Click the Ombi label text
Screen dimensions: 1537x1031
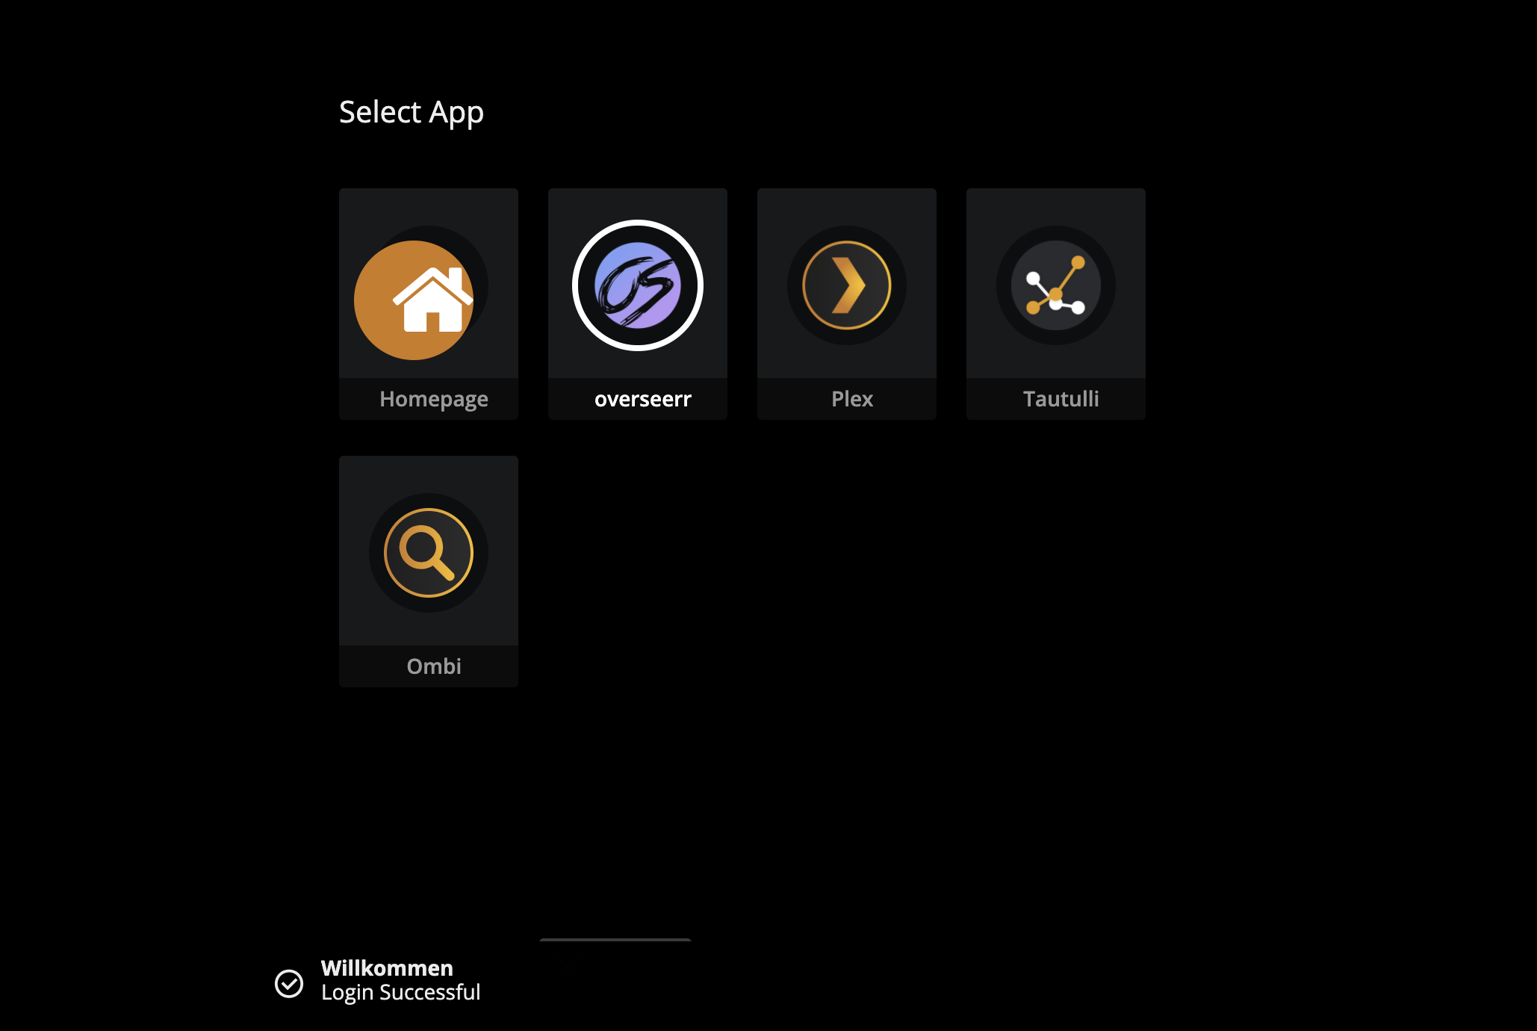point(434,666)
